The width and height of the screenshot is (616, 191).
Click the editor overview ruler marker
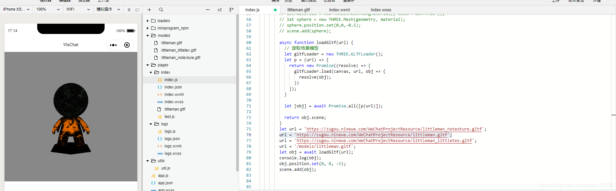(613, 115)
